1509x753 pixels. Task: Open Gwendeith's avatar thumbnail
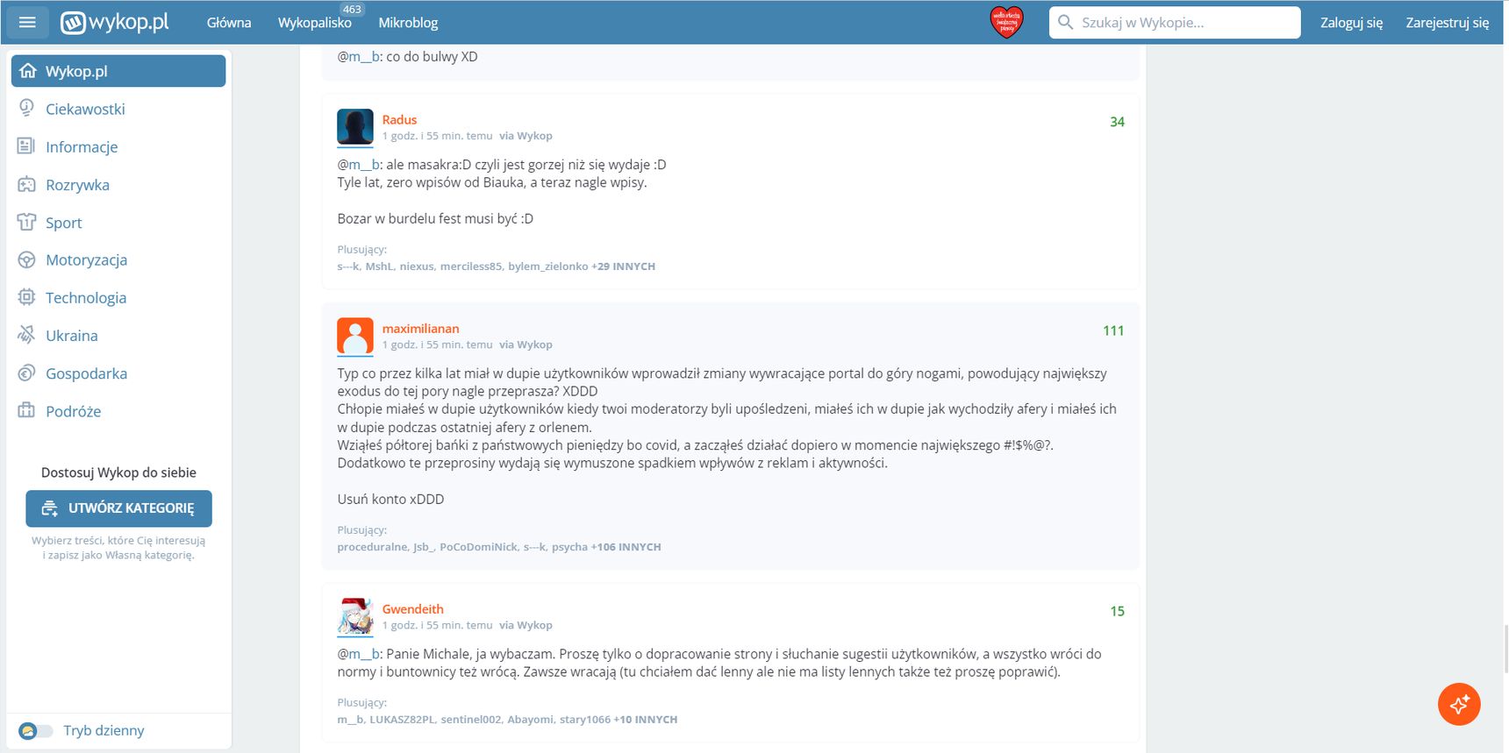355,617
